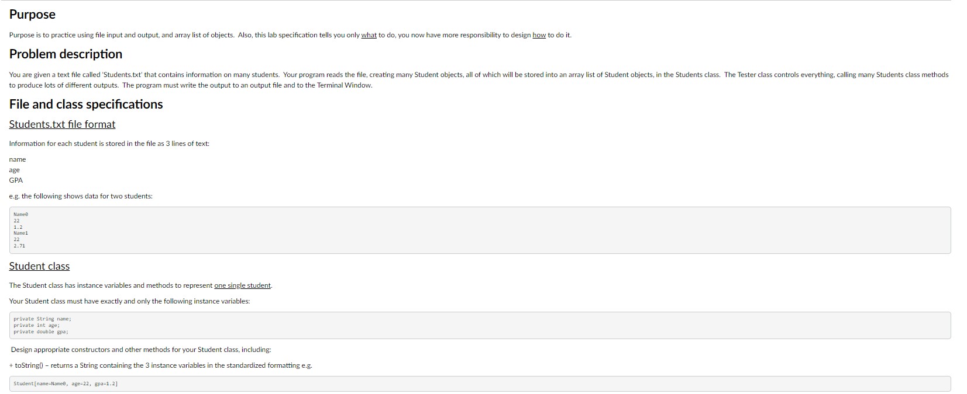This screenshot has width=967, height=394.
Task: Click the 'age' line in the format list
Action: click(15, 170)
